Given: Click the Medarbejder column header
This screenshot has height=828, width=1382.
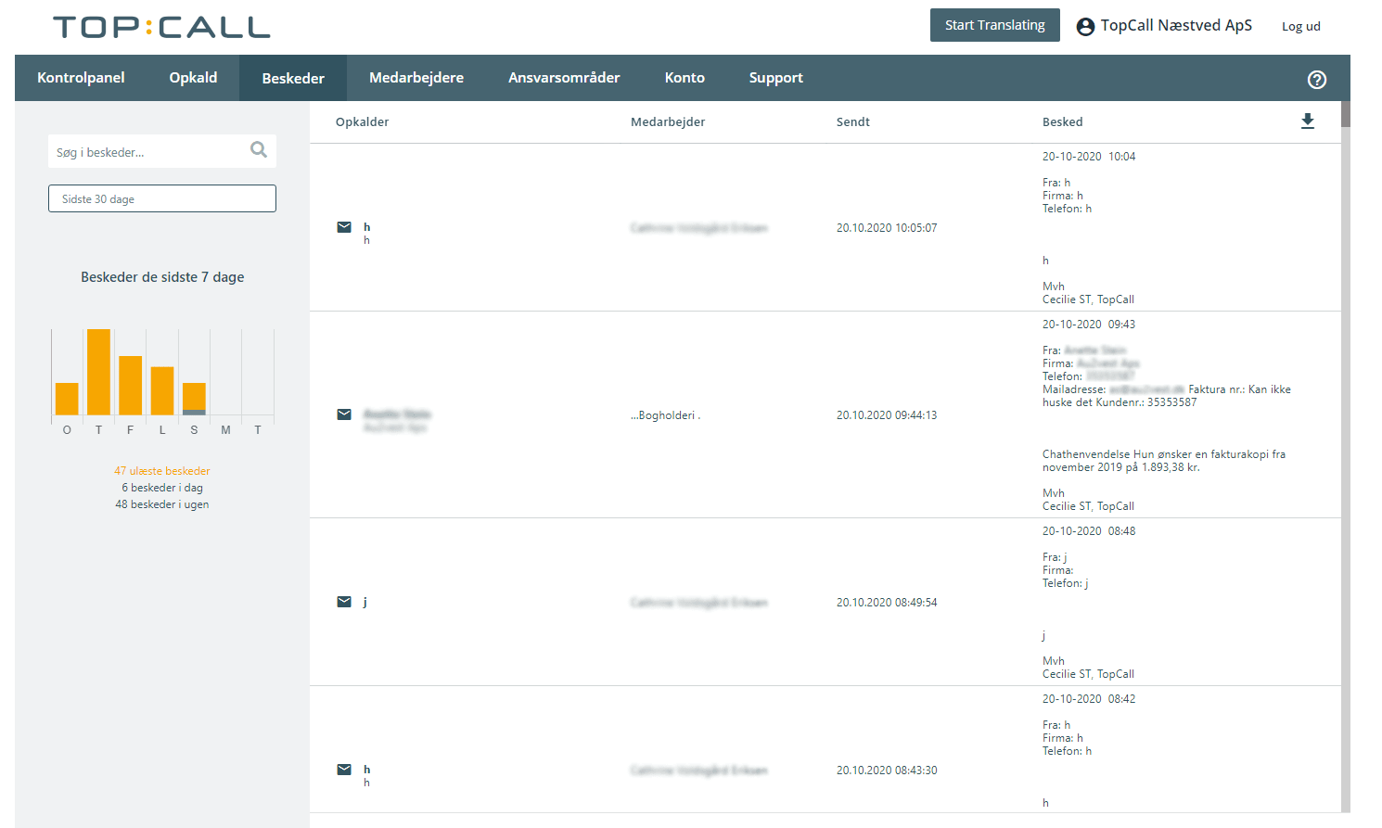Looking at the screenshot, I should coord(668,122).
